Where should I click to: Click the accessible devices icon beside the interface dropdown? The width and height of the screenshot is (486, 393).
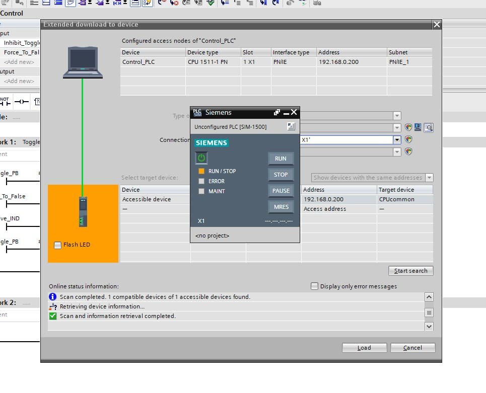click(x=418, y=127)
